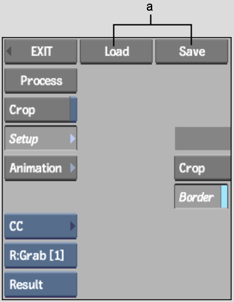Open the Setup menu

(41, 138)
